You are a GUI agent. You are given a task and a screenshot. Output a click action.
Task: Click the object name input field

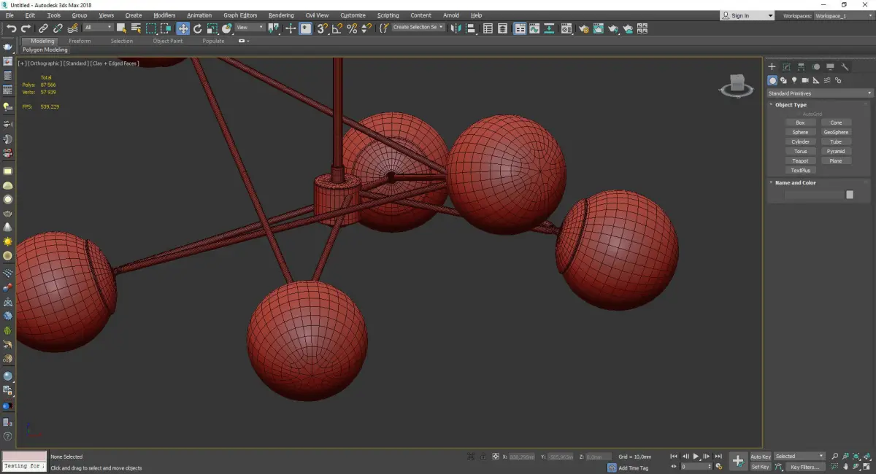pyautogui.click(x=814, y=195)
